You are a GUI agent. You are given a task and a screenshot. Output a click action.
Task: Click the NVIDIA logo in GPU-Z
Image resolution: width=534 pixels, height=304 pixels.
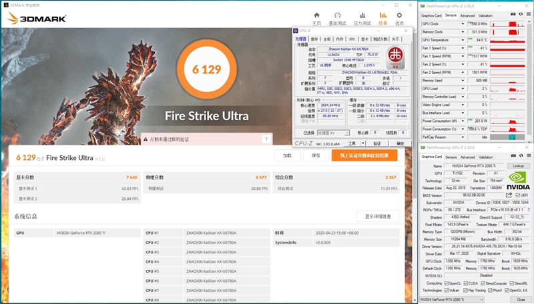(x=518, y=180)
